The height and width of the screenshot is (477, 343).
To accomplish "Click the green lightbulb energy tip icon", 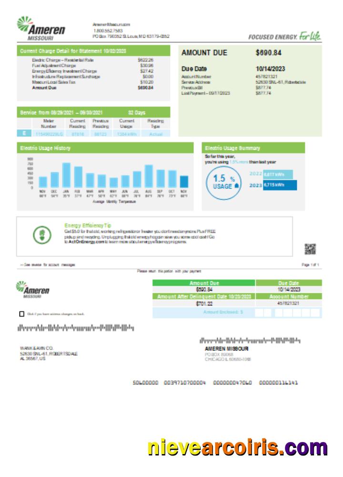I will pos(41,234).
